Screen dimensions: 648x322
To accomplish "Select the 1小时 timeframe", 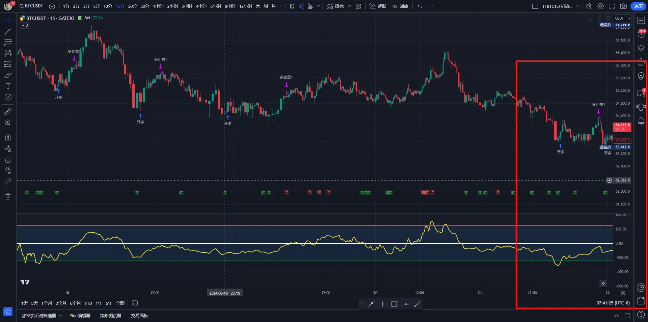I will [x=158, y=6].
